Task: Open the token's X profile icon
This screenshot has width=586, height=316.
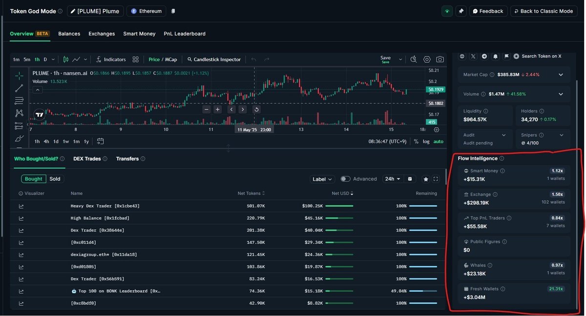Action: [473, 56]
